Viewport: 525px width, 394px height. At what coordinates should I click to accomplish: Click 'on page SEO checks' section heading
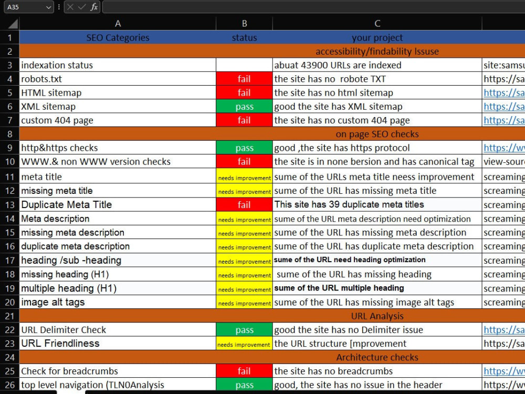[x=377, y=134]
